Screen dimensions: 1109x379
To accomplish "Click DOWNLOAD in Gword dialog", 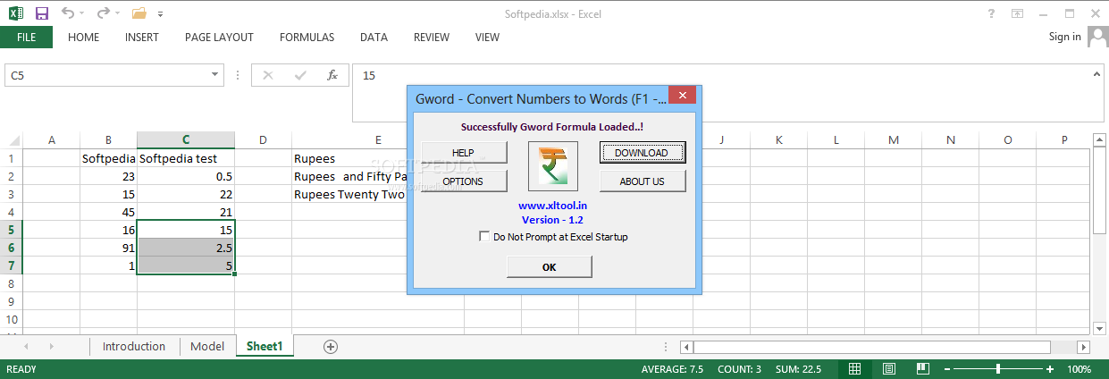I will click(642, 153).
